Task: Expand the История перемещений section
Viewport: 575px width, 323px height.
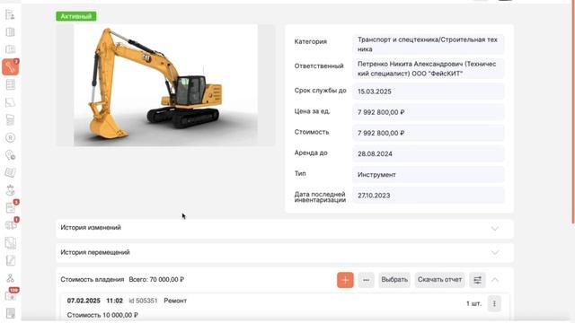Action: (x=285, y=253)
